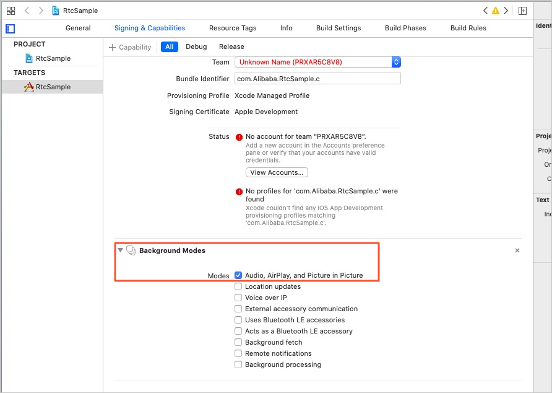Add an editor pane on the right
Screen dimensions: 552x393
coord(523,11)
